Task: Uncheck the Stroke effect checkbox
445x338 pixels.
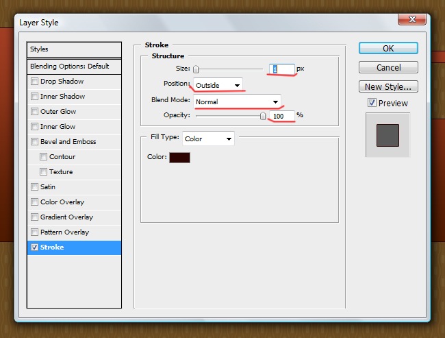Action: pyautogui.click(x=35, y=248)
